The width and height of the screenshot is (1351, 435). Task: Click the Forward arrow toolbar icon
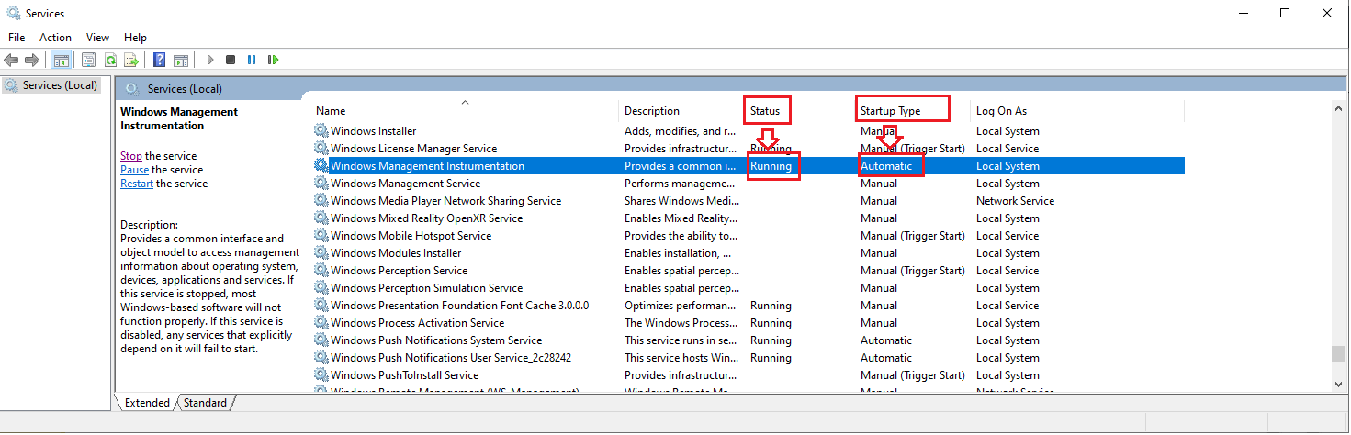click(x=32, y=60)
